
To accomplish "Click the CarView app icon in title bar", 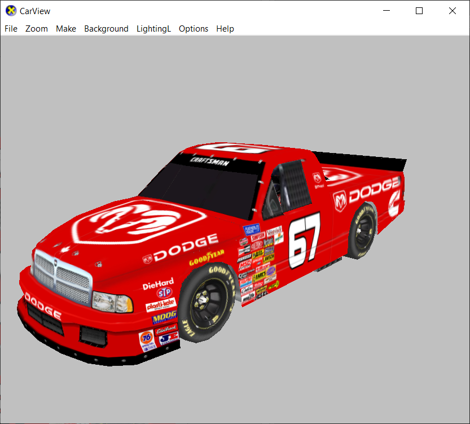I will pos(11,11).
